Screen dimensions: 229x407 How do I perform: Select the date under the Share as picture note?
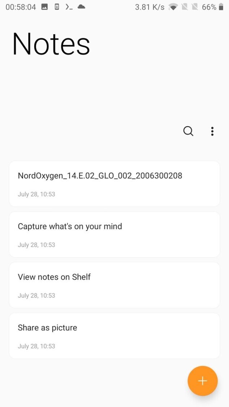pyautogui.click(x=36, y=346)
